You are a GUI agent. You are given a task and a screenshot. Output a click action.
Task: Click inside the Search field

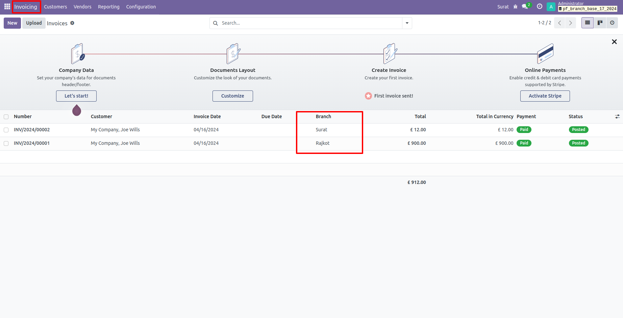click(304, 23)
